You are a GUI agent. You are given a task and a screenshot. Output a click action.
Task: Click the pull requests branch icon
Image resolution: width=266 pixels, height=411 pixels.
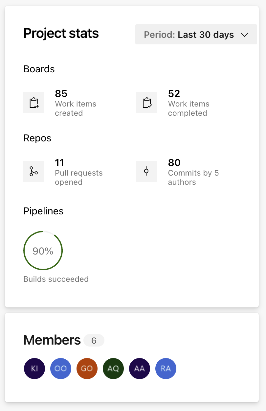[34, 172]
